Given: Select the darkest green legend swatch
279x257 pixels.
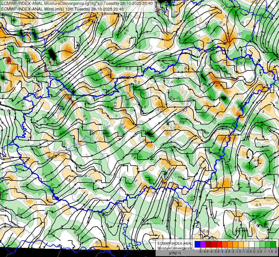Looking at the screenshot, I should [273, 244].
